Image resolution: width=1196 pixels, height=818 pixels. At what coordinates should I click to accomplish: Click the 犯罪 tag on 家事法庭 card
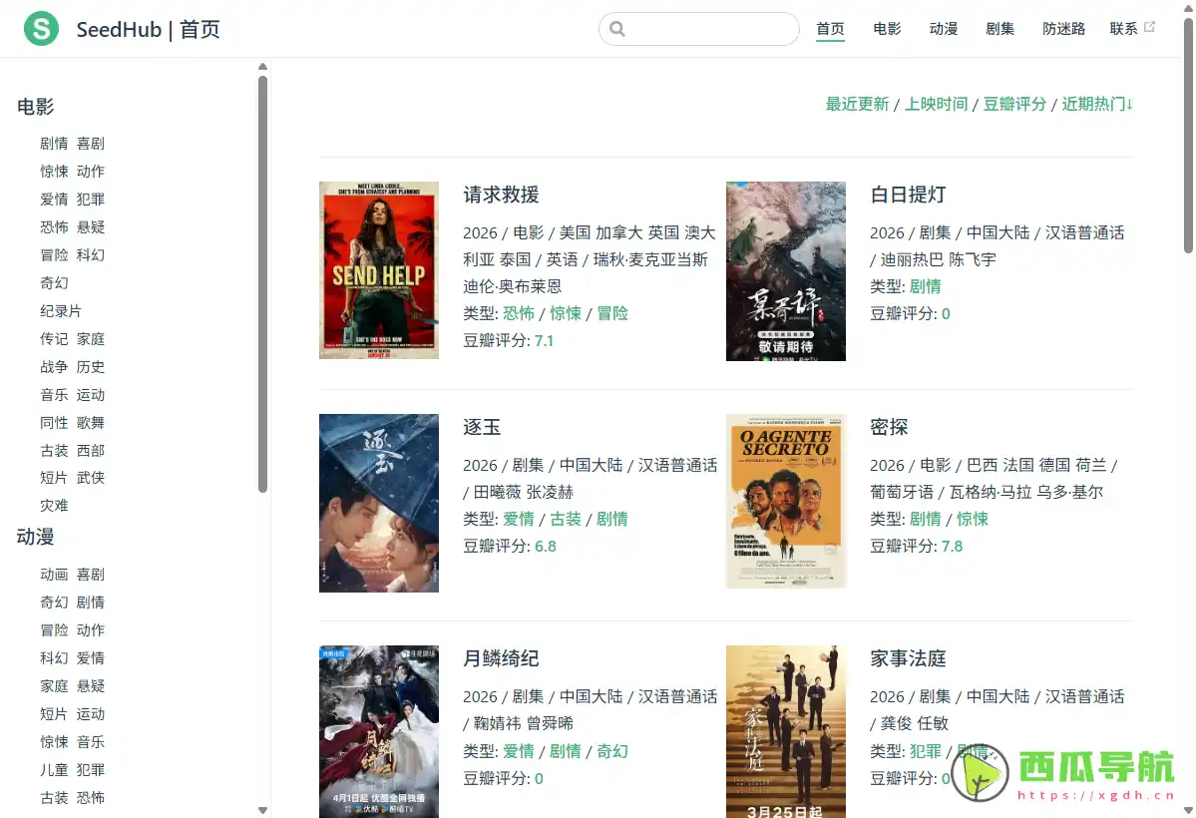(925, 751)
